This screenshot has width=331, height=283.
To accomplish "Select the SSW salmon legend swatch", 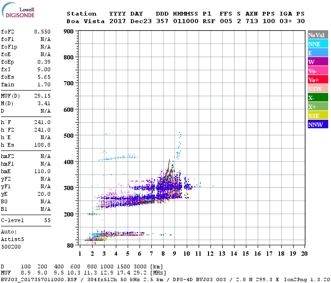I will coord(318,89).
